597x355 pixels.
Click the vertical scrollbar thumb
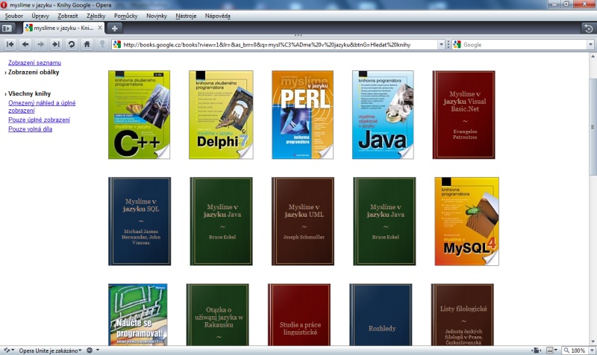coord(593,126)
